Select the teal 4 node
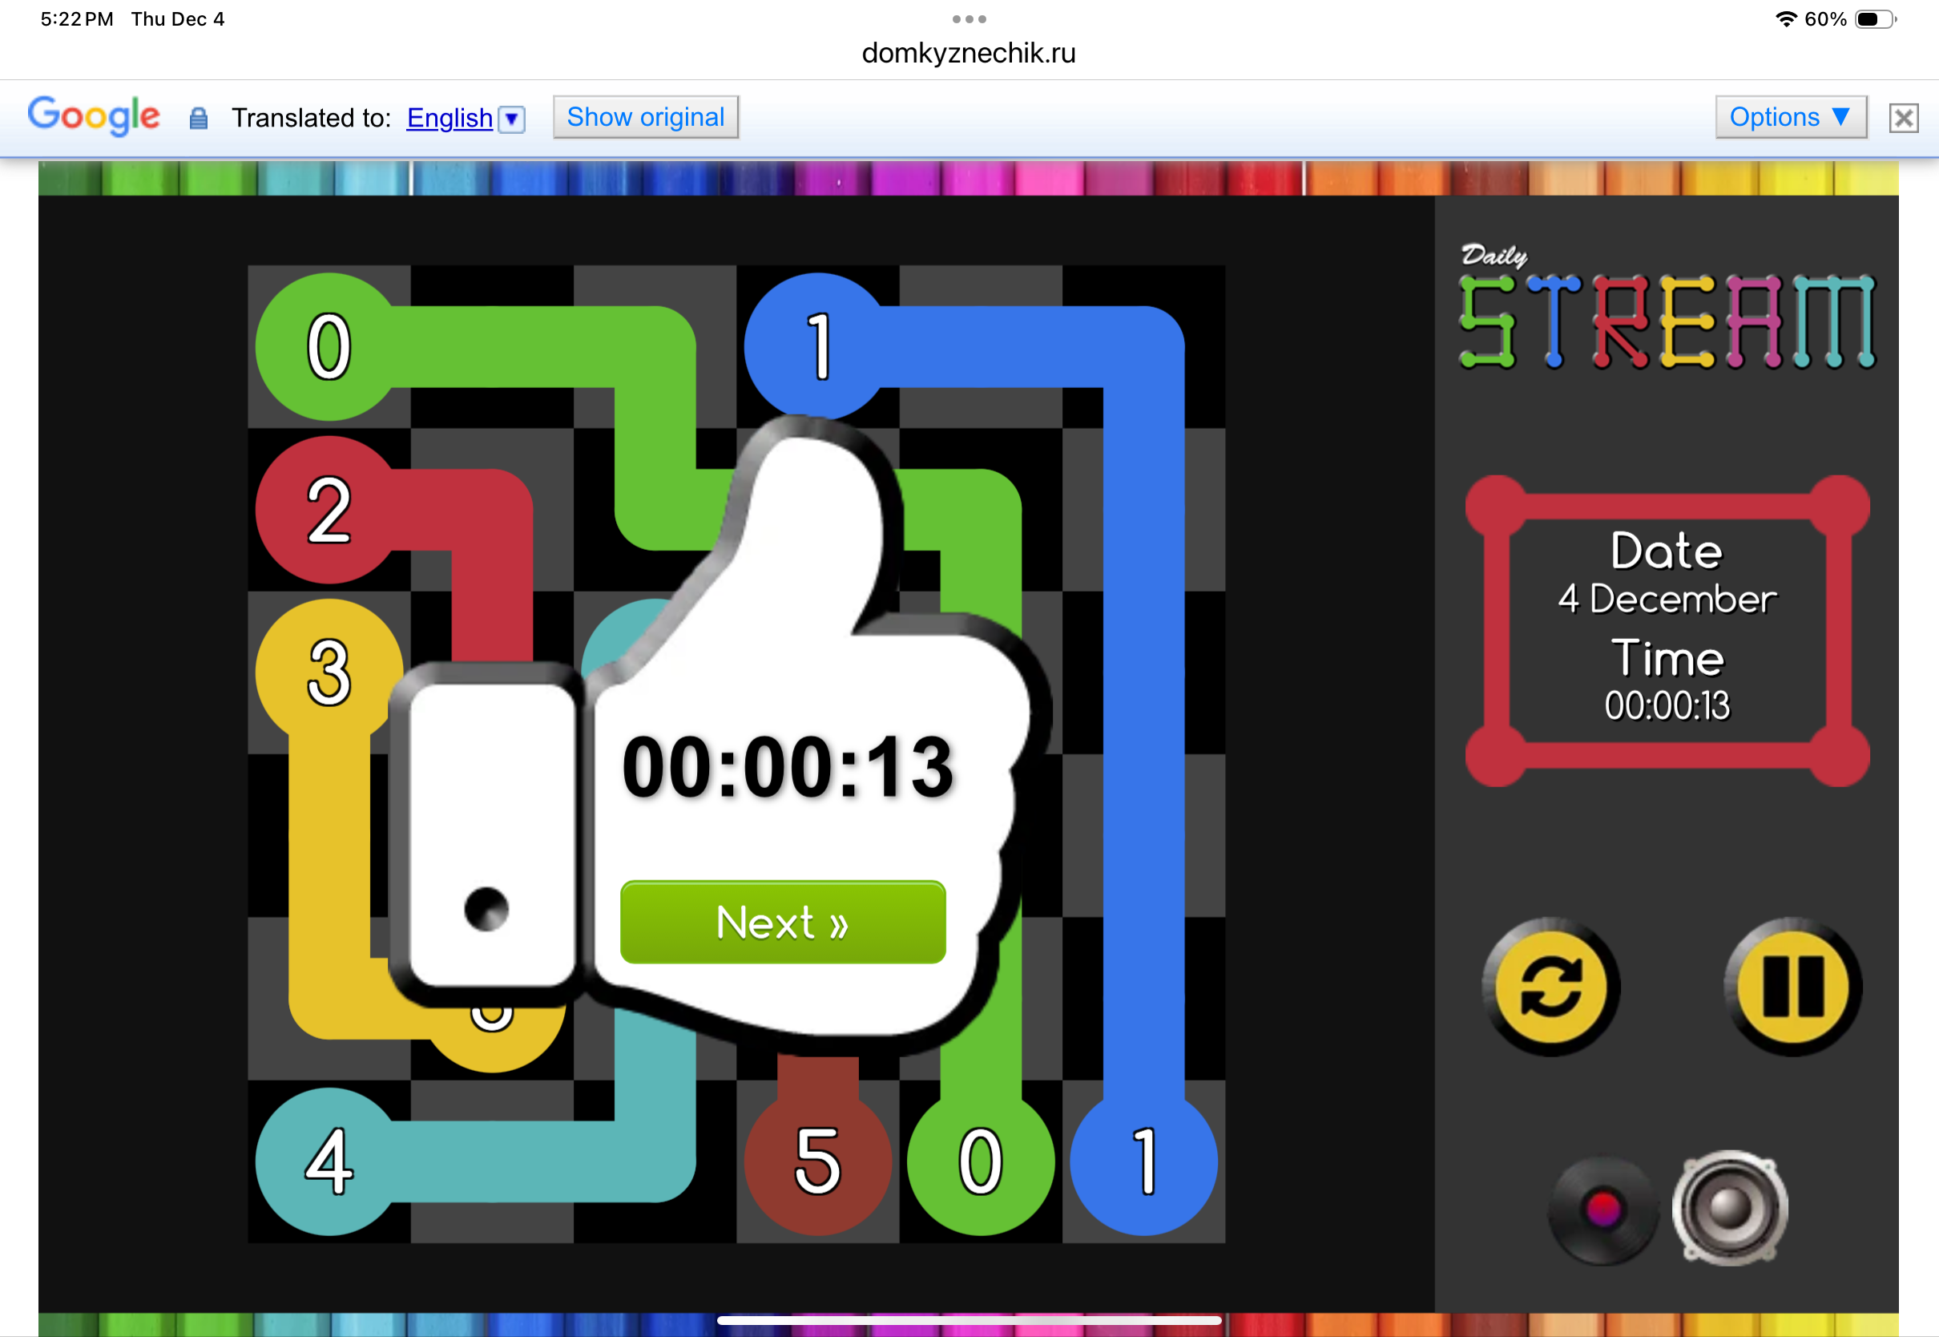The image size is (1939, 1337). tap(329, 1161)
